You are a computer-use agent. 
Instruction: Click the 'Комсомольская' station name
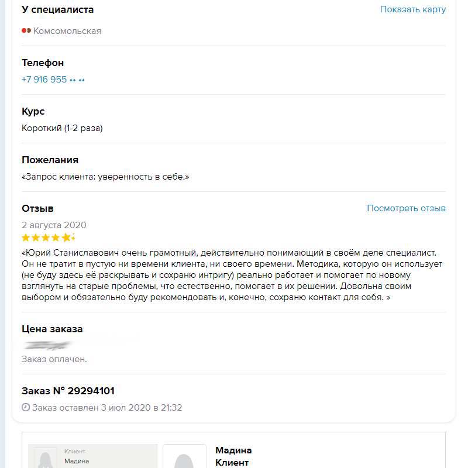pyautogui.click(x=67, y=31)
